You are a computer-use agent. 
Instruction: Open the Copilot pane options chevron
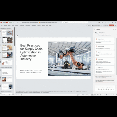pos(113,29)
